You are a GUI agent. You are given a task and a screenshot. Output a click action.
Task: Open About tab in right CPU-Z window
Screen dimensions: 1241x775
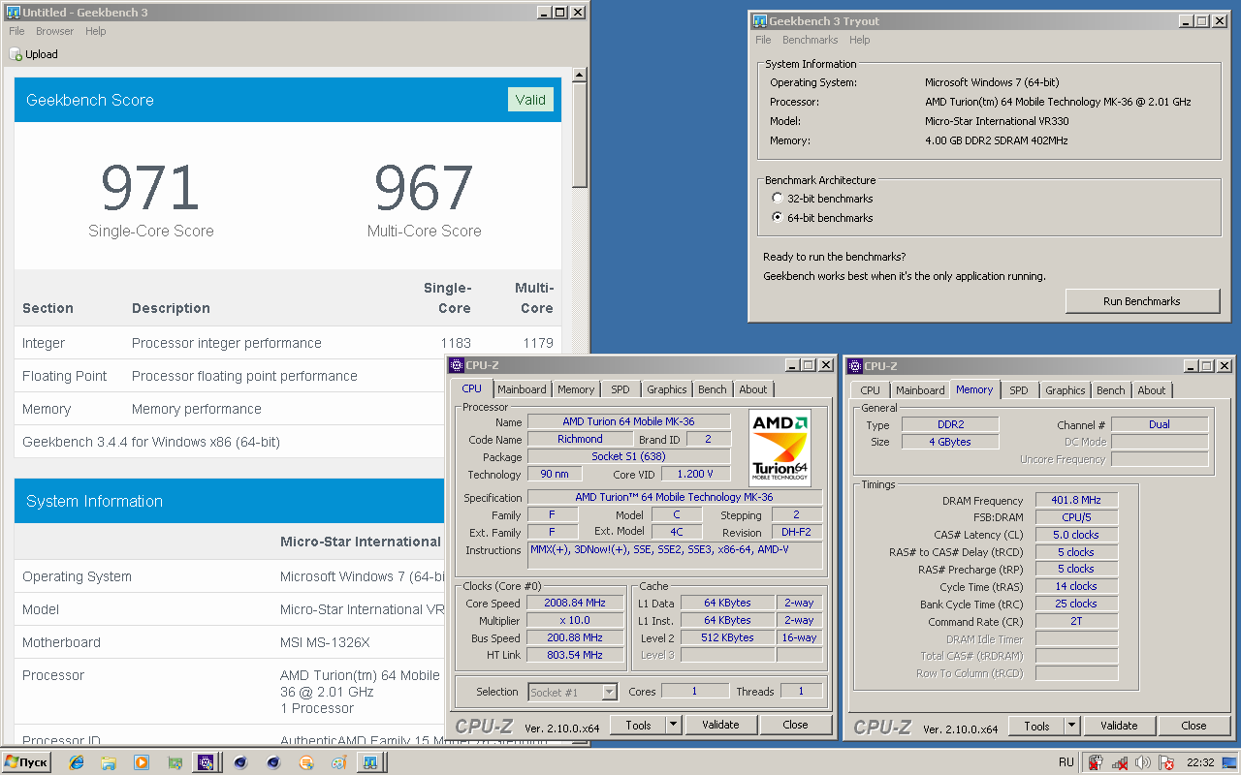click(x=1152, y=390)
